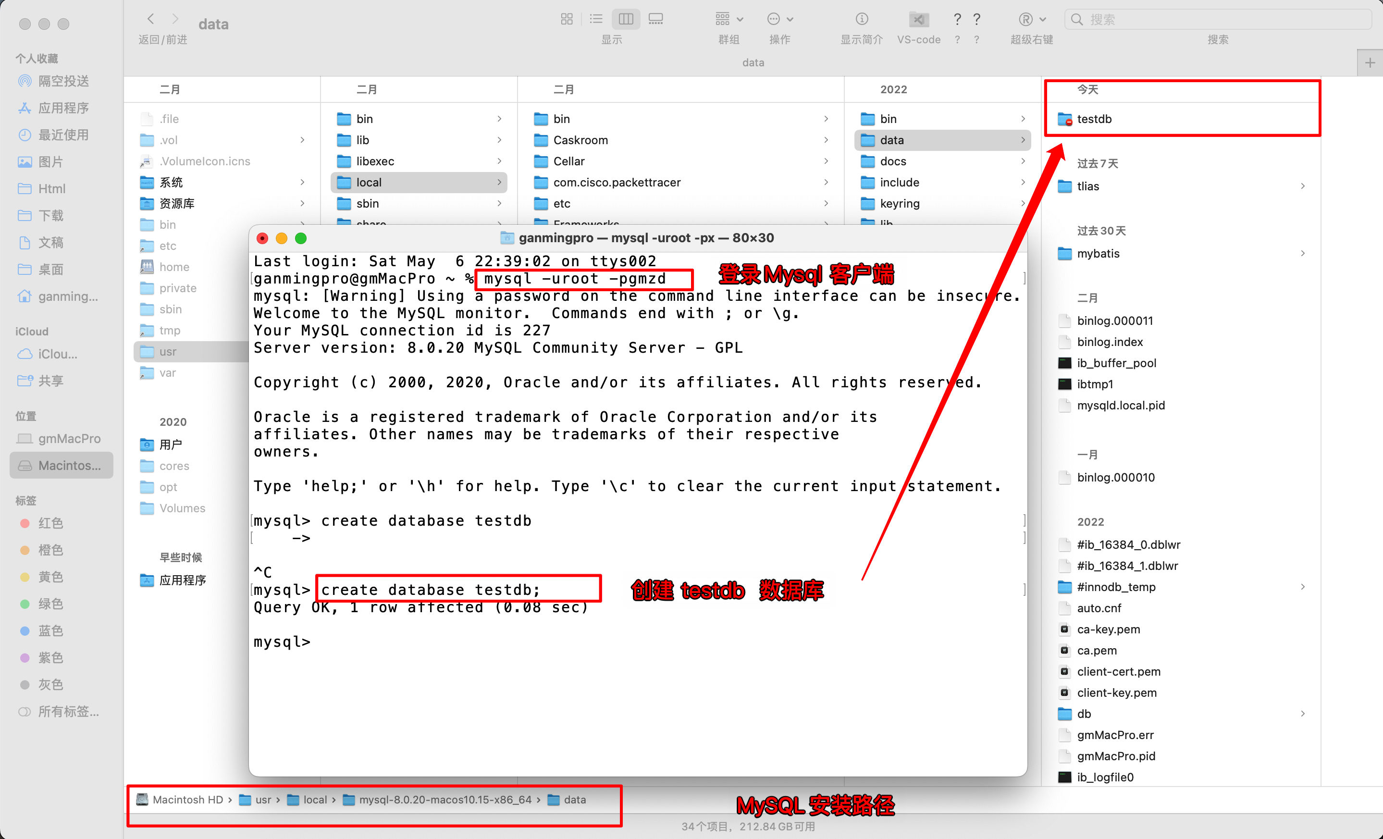Open Documents (文稿) in the sidebar
The height and width of the screenshot is (839, 1383).
pyautogui.click(x=62, y=243)
